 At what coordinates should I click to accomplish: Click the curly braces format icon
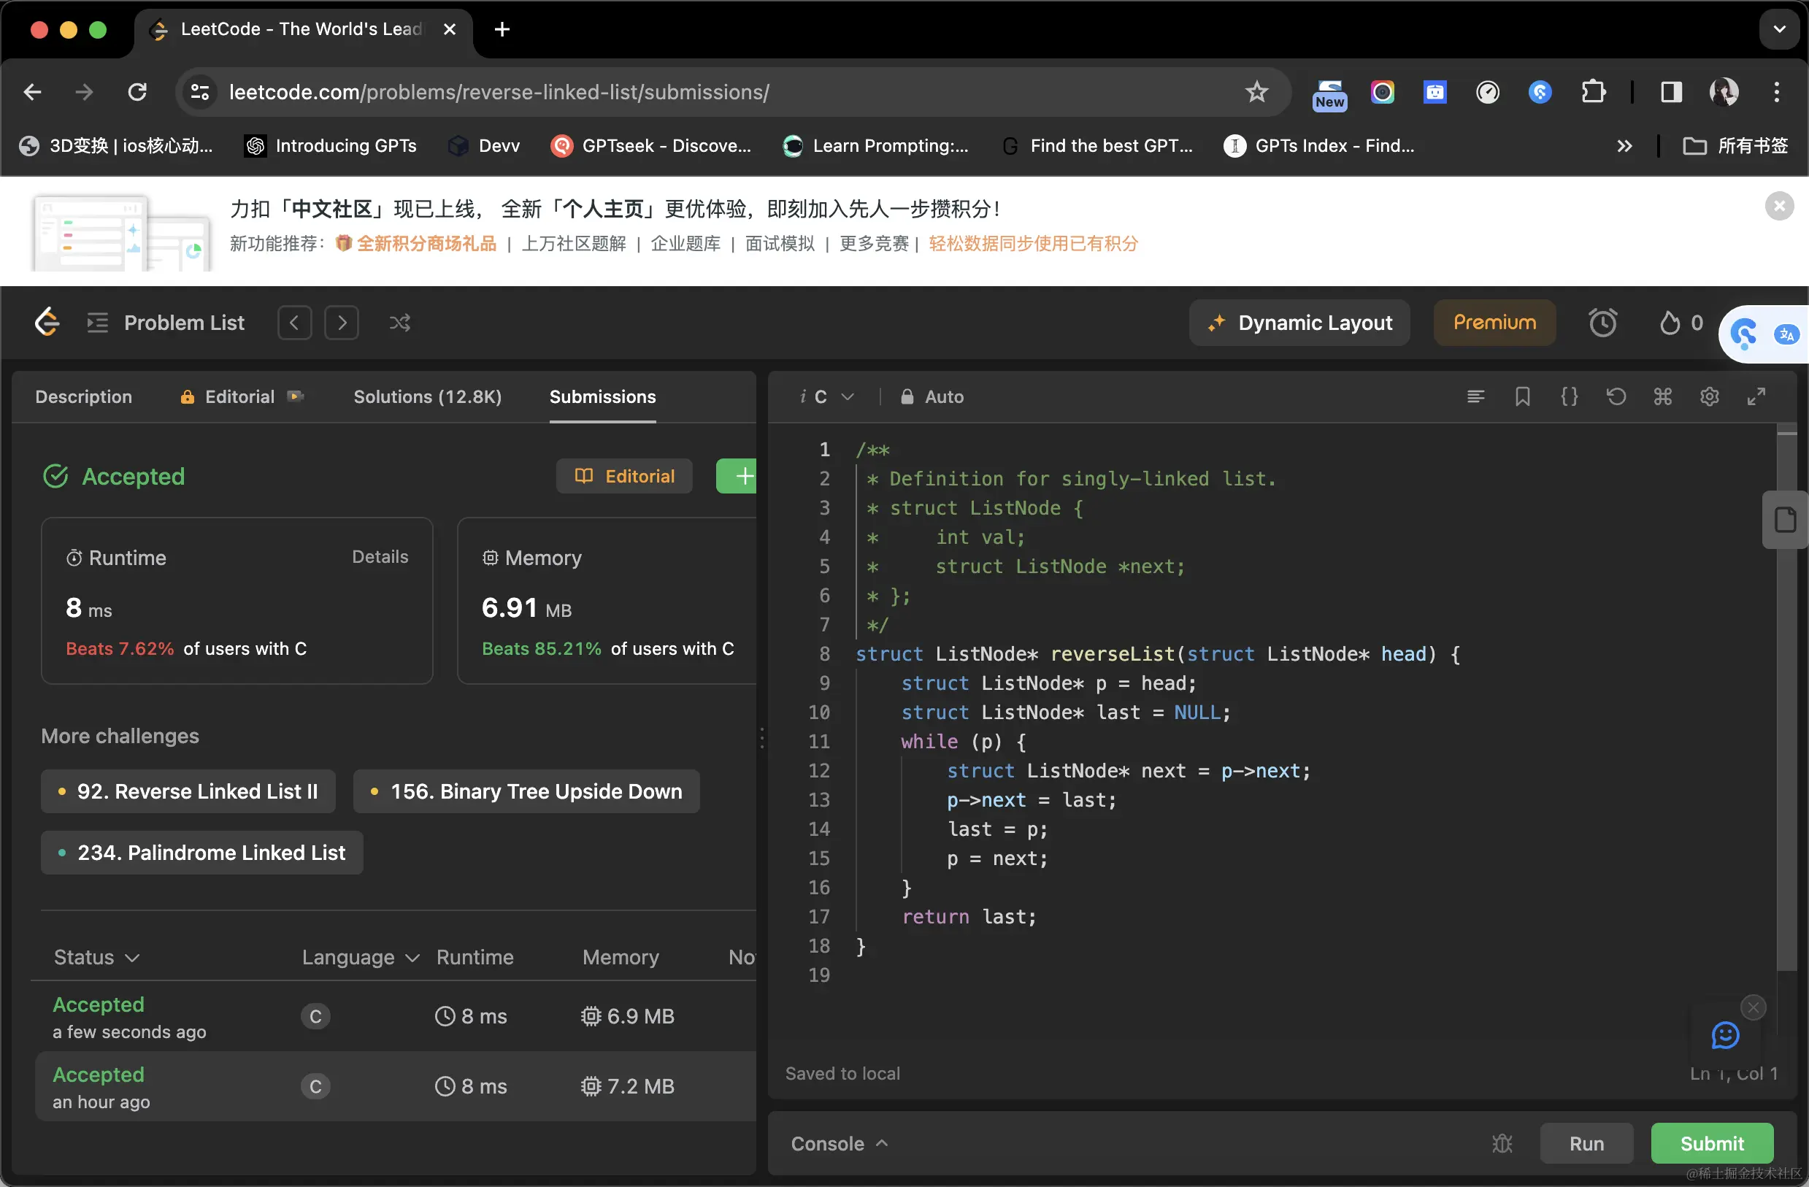[x=1569, y=396]
